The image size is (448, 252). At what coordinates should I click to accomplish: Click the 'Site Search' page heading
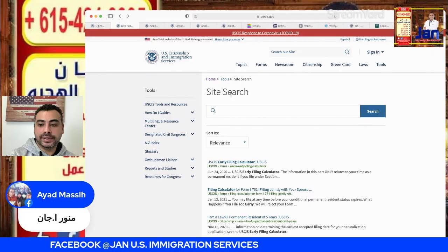pyautogui.click(x=227, y=92)
